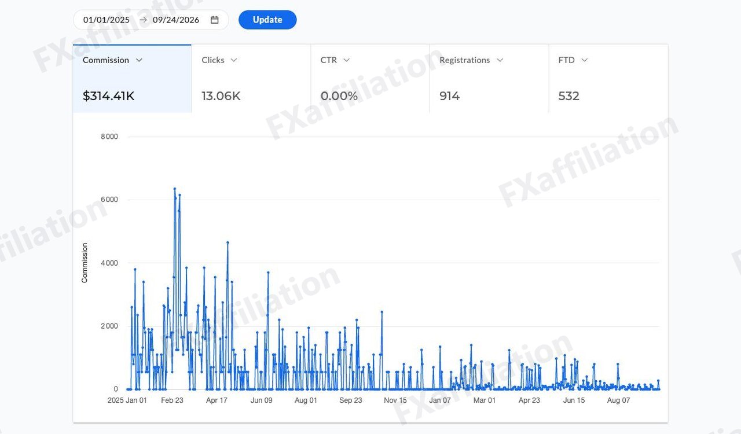Select the CTR metric tab
This screenshot has height=434, width=741.
click(x=370, y=79)
